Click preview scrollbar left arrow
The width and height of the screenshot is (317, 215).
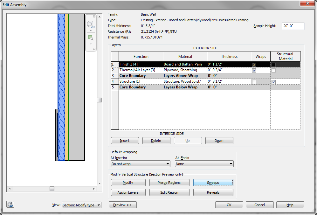click(10, 189)
